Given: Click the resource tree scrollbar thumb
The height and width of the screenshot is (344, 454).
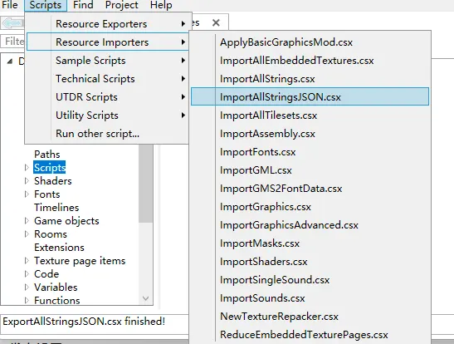Looking at the screenshot, I should coord(145,184).
